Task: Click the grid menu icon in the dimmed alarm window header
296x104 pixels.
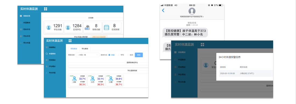Action: [x=202, y=44]
